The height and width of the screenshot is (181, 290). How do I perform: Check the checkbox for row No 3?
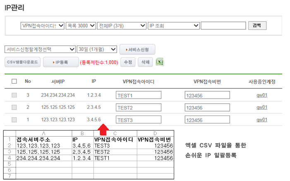[x=14, y=95]
